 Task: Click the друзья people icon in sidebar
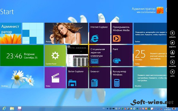click(x=172, y=52)
